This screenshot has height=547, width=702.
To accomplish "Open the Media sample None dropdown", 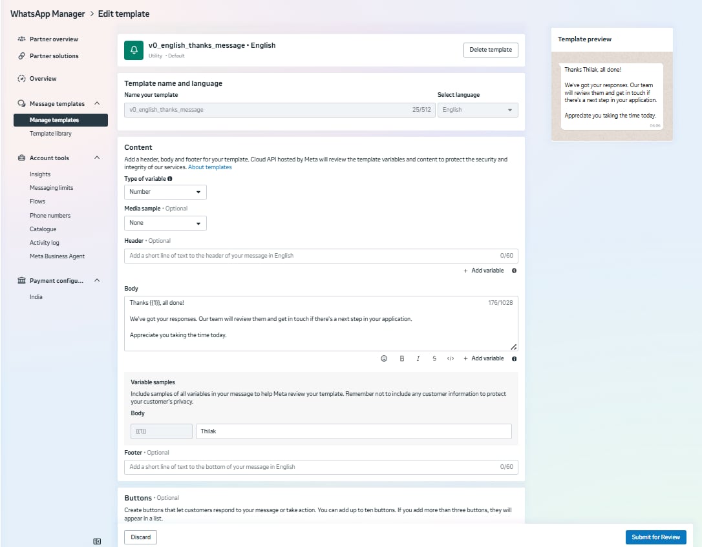I will [x=165, y=223].
